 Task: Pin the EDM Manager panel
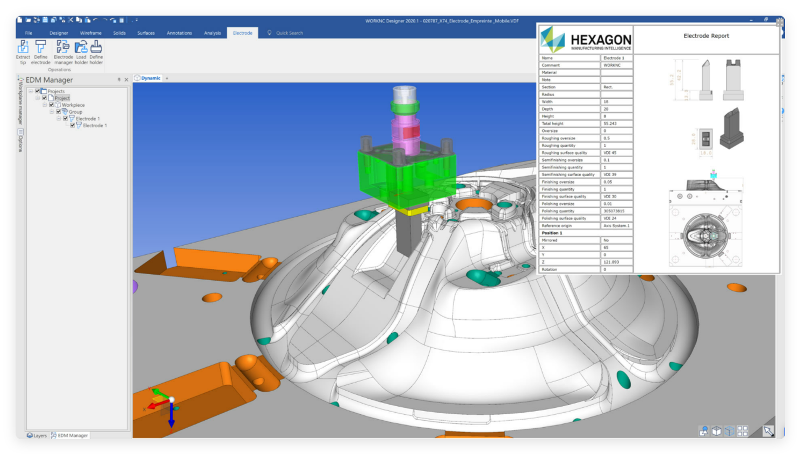[x=119, y=79]
